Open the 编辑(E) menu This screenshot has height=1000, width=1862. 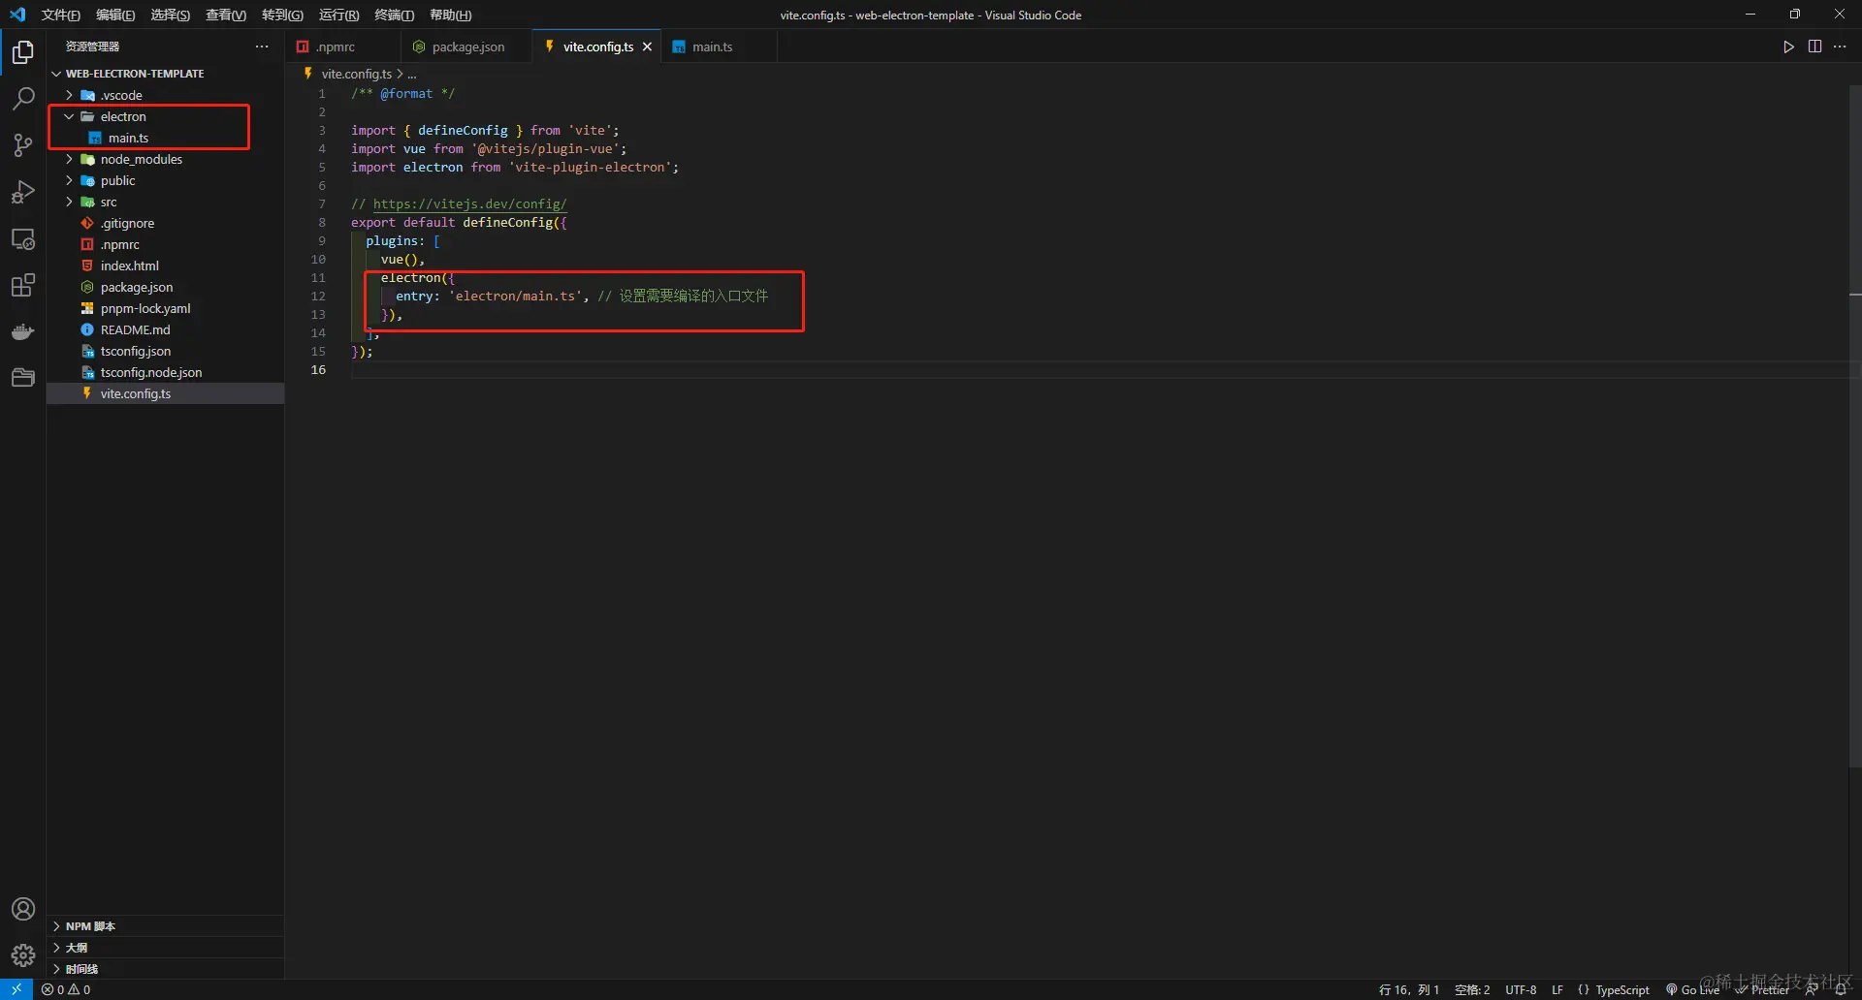115,15
